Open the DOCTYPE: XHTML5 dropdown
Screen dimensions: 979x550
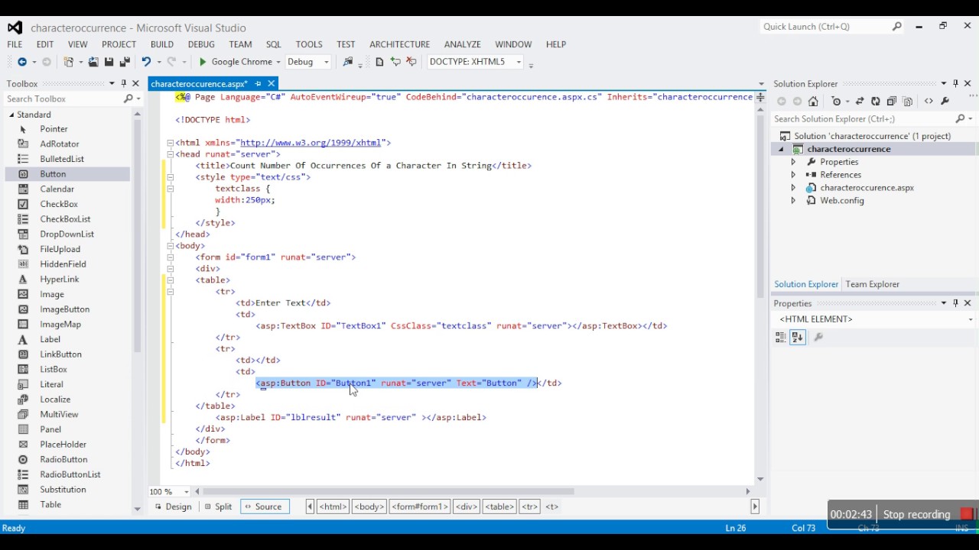[x=519, y=62]
